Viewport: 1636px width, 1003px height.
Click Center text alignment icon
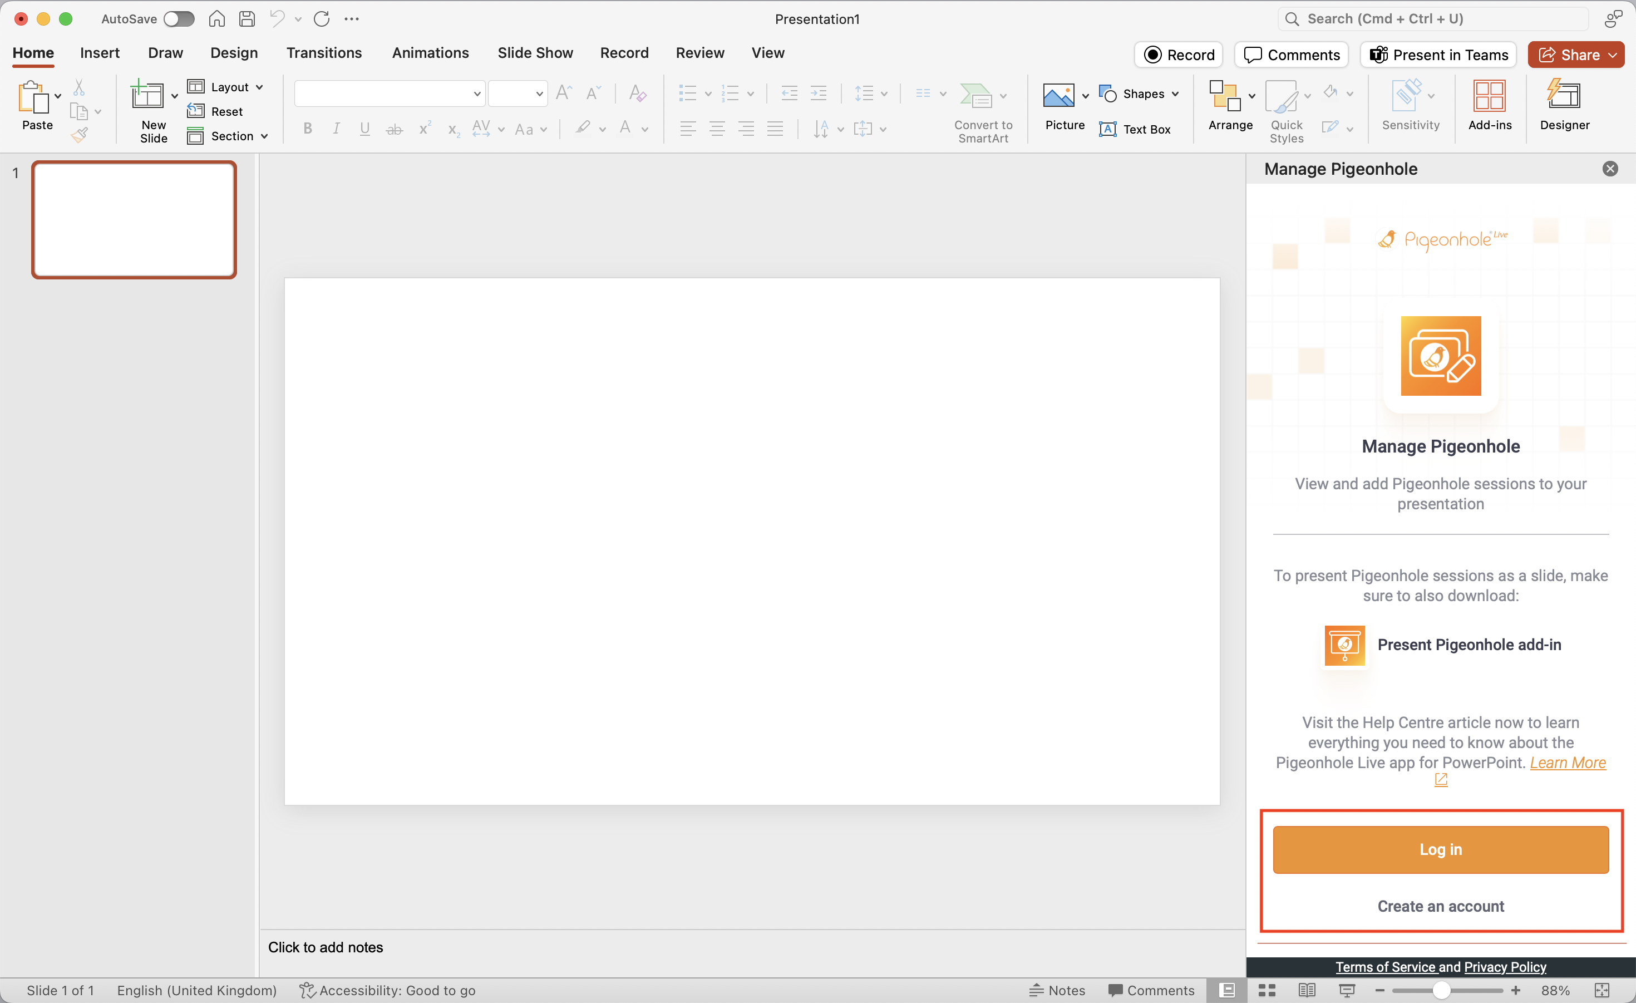(717, 128)
